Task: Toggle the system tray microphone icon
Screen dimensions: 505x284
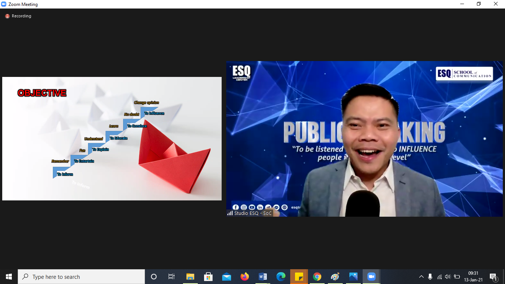Action: 430,277
